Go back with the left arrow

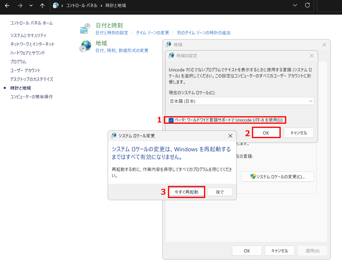pos(7,5)
